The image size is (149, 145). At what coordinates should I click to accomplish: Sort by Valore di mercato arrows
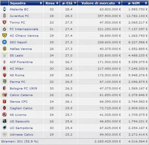(119, 3)
